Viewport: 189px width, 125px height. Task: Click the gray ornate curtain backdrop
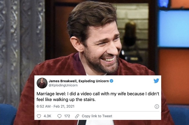(22, 48)
